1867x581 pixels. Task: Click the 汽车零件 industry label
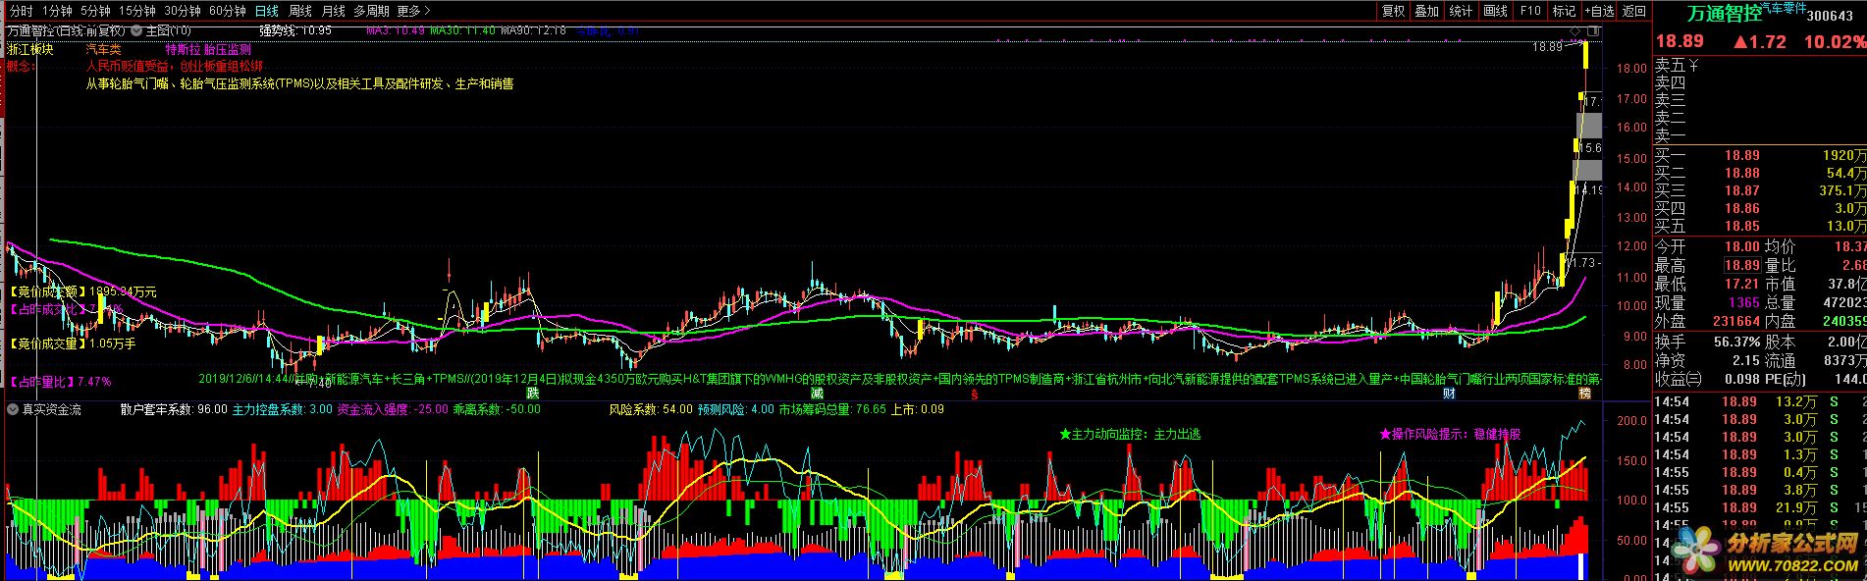(1785, 8)
